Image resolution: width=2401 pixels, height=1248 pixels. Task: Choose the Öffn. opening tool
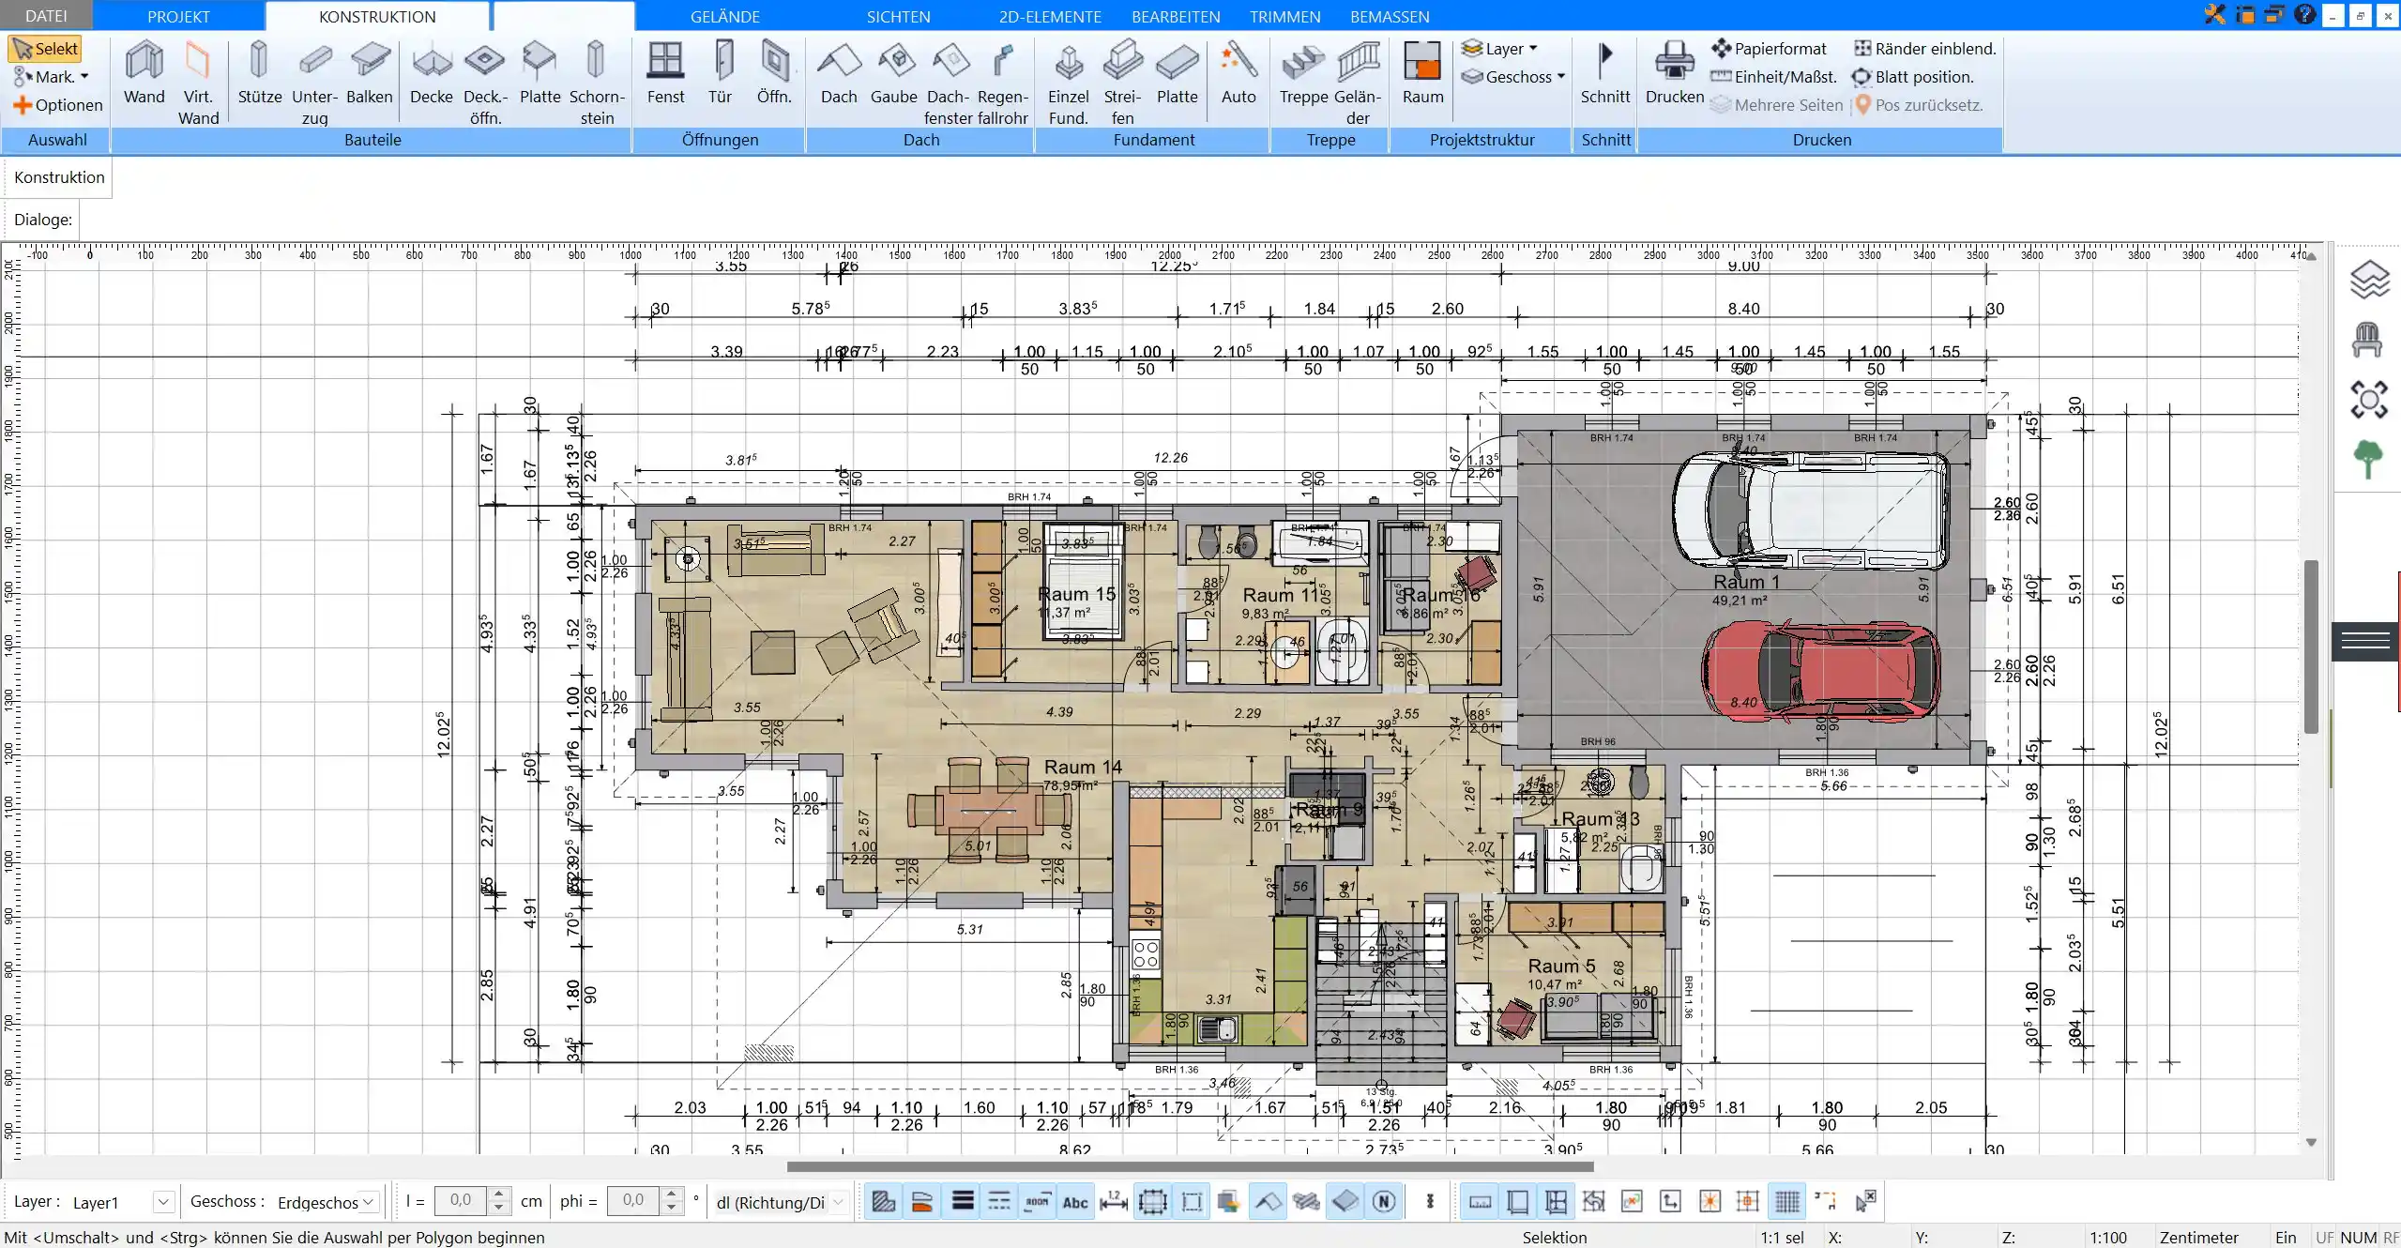pos(774,73)
